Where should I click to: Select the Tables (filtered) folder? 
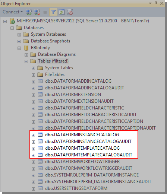click(53, 61)
